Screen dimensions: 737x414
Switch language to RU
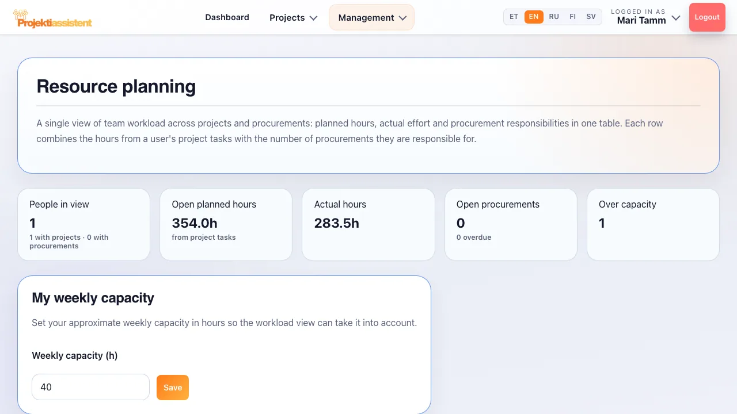554,17
